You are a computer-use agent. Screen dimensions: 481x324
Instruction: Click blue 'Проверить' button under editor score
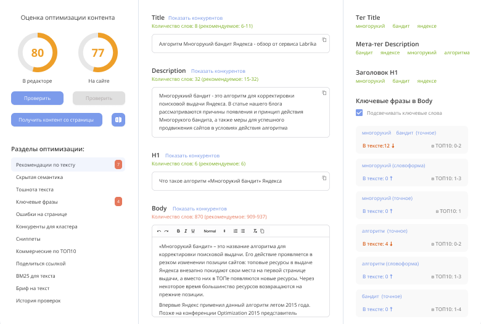coord(38,98)
